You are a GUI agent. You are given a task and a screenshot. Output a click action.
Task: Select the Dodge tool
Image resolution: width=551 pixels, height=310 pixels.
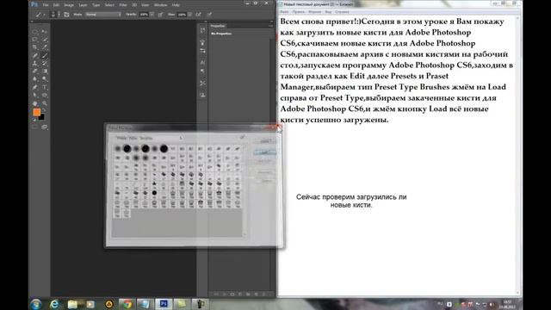pyautogui.click(x=45, y=78)
